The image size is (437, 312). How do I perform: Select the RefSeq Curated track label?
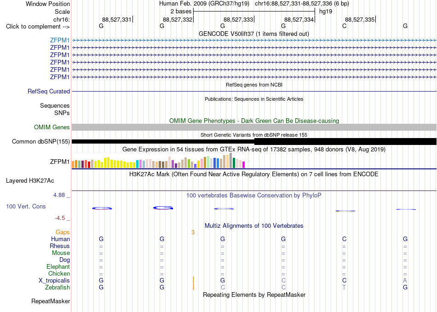pos(49,91)
